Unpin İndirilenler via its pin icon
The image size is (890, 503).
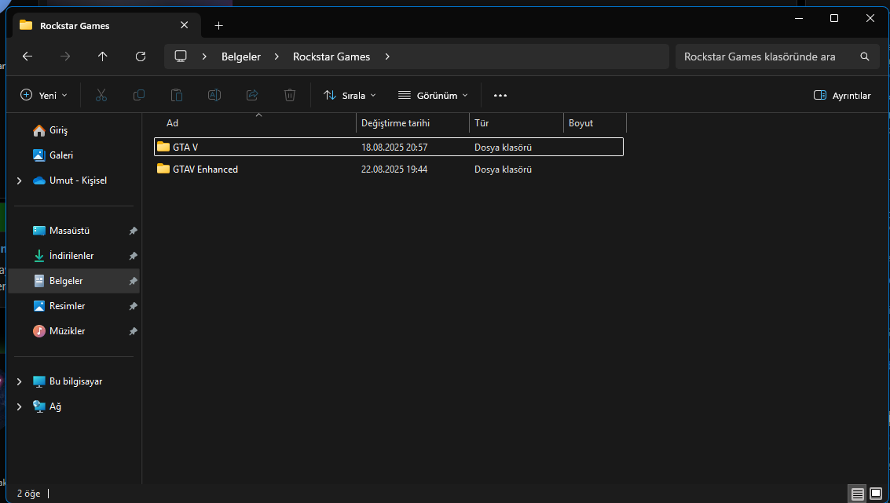[133, 256]
